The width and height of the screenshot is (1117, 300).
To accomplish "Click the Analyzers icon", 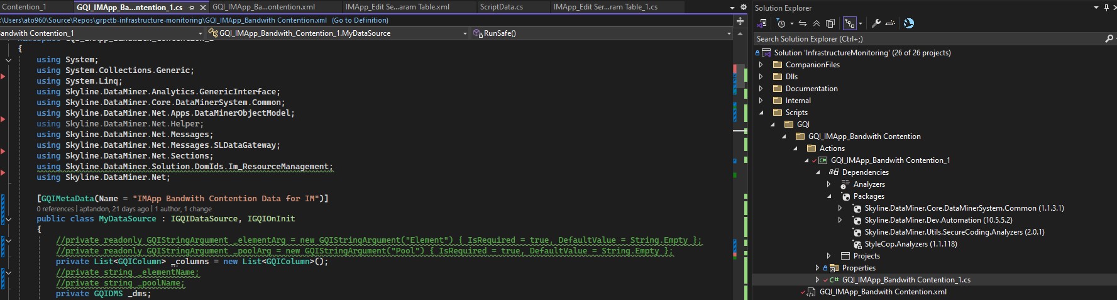I will click(x=845, y=184).
